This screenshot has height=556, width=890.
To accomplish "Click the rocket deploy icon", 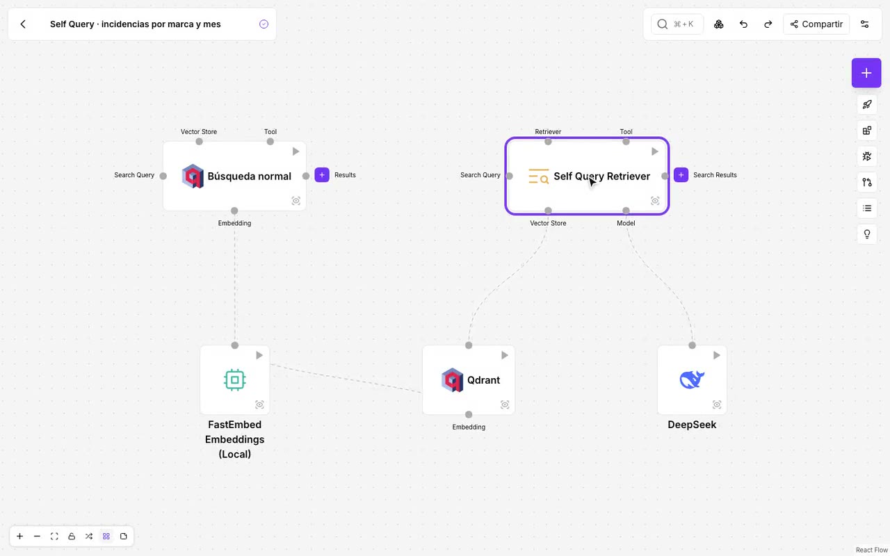I will pyautogui.click(x=867, y=105).
